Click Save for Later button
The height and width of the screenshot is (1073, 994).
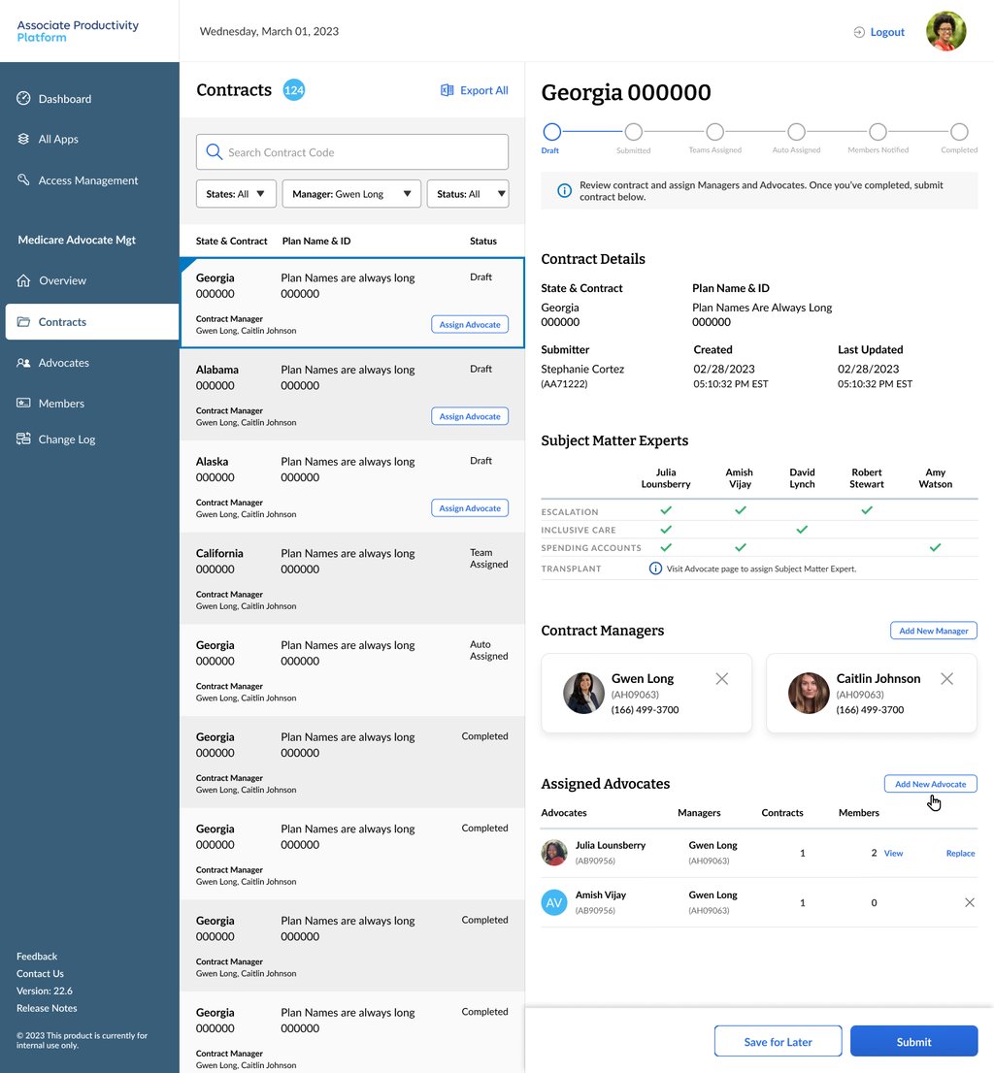[778, 1042]
